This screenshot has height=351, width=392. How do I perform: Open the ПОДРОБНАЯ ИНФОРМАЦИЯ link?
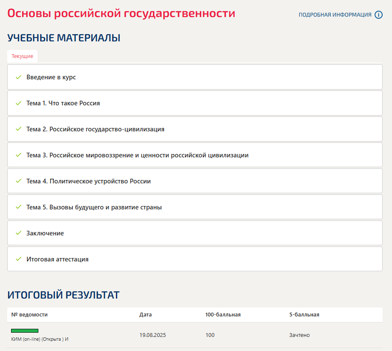point(335,15)
